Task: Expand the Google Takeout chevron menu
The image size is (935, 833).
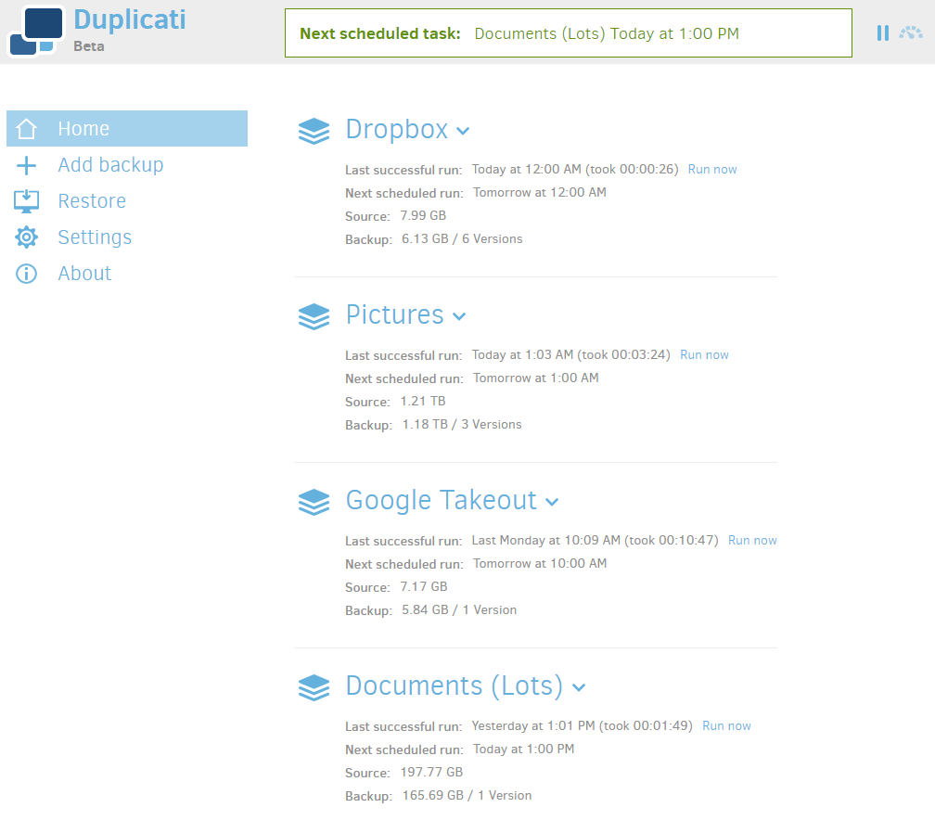Action: click(552, 502)
